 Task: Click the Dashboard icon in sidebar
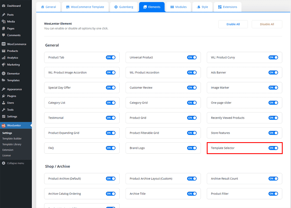(4, 6)
